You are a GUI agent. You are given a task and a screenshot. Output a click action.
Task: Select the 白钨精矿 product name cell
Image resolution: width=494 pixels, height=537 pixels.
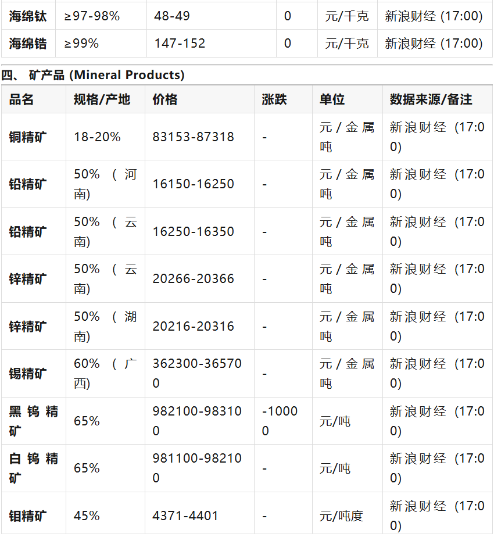[x=34, y=468]
